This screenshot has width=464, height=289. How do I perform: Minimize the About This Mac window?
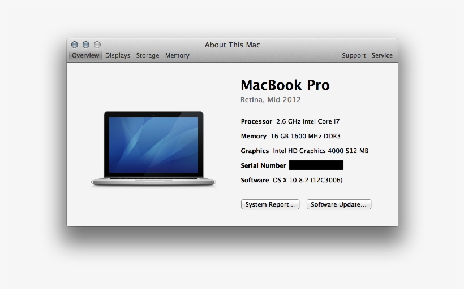click(x=86, y=45)
